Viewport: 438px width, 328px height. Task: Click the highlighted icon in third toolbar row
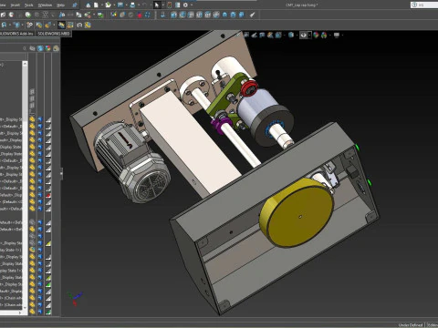(x=61, y=25)
